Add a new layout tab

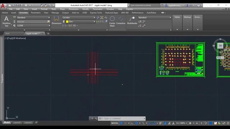36,123
